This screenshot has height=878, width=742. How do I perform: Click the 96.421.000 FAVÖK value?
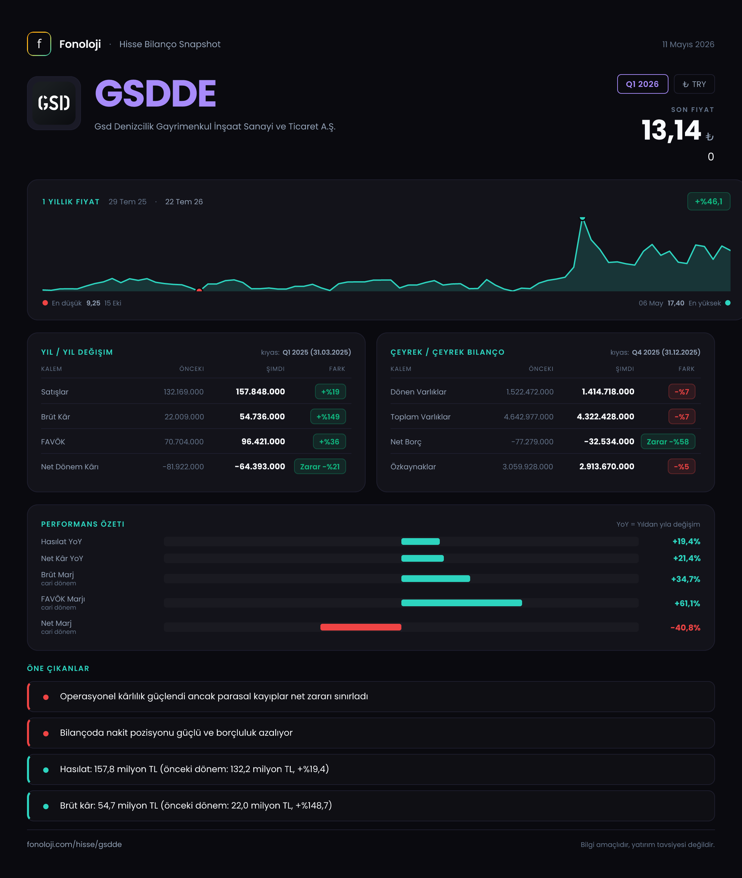[x=263, y=441]
